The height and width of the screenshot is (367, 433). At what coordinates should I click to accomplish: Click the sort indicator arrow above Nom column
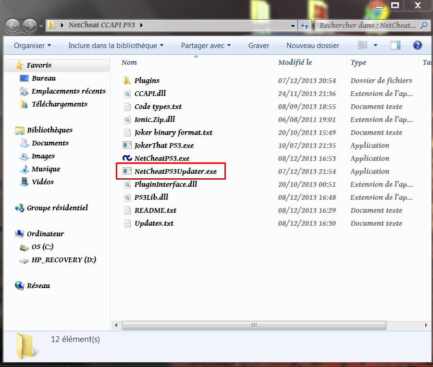[x=196, y=57]
